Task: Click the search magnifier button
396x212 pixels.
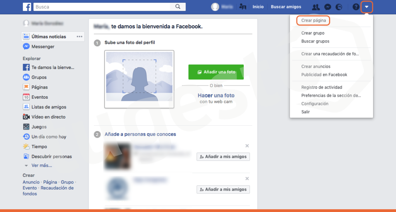Action: coord(178,7)
